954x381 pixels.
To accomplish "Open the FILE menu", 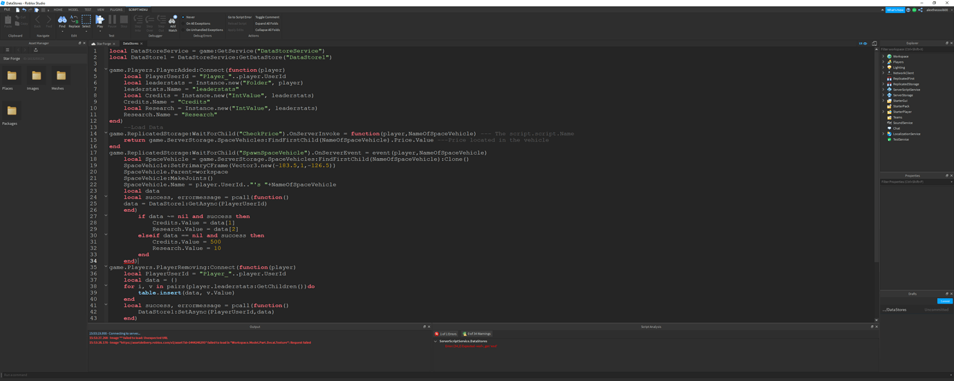I will (7, 10).
